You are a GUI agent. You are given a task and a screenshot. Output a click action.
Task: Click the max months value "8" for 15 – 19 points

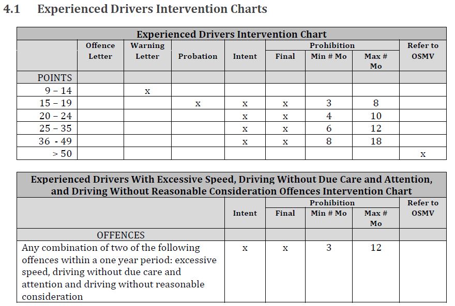click(x=376, y=103)
